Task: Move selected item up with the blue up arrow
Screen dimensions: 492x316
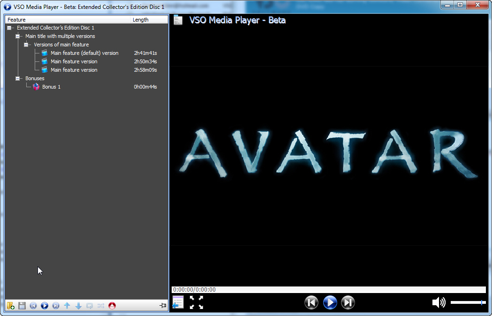Action: click(67, 305)
